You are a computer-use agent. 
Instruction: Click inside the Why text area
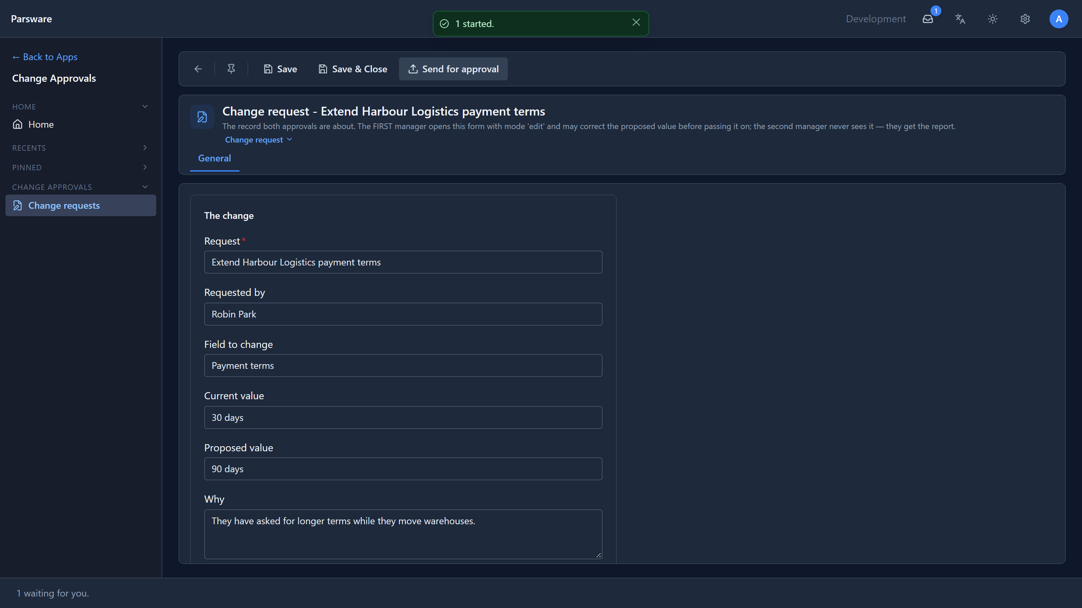pyautogui.click(x=403, y=534)
